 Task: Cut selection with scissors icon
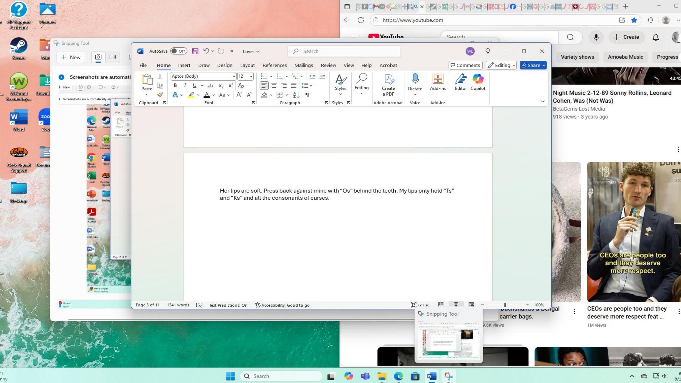160,77
